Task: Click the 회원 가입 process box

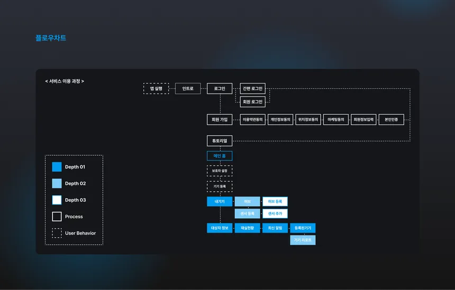Action: coord(220,119)
